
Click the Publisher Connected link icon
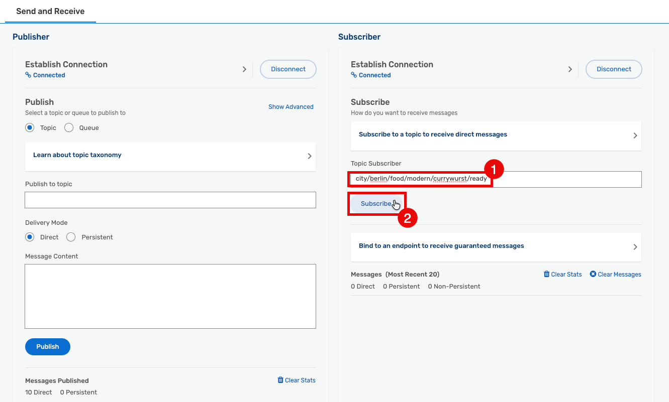(28, 75)
